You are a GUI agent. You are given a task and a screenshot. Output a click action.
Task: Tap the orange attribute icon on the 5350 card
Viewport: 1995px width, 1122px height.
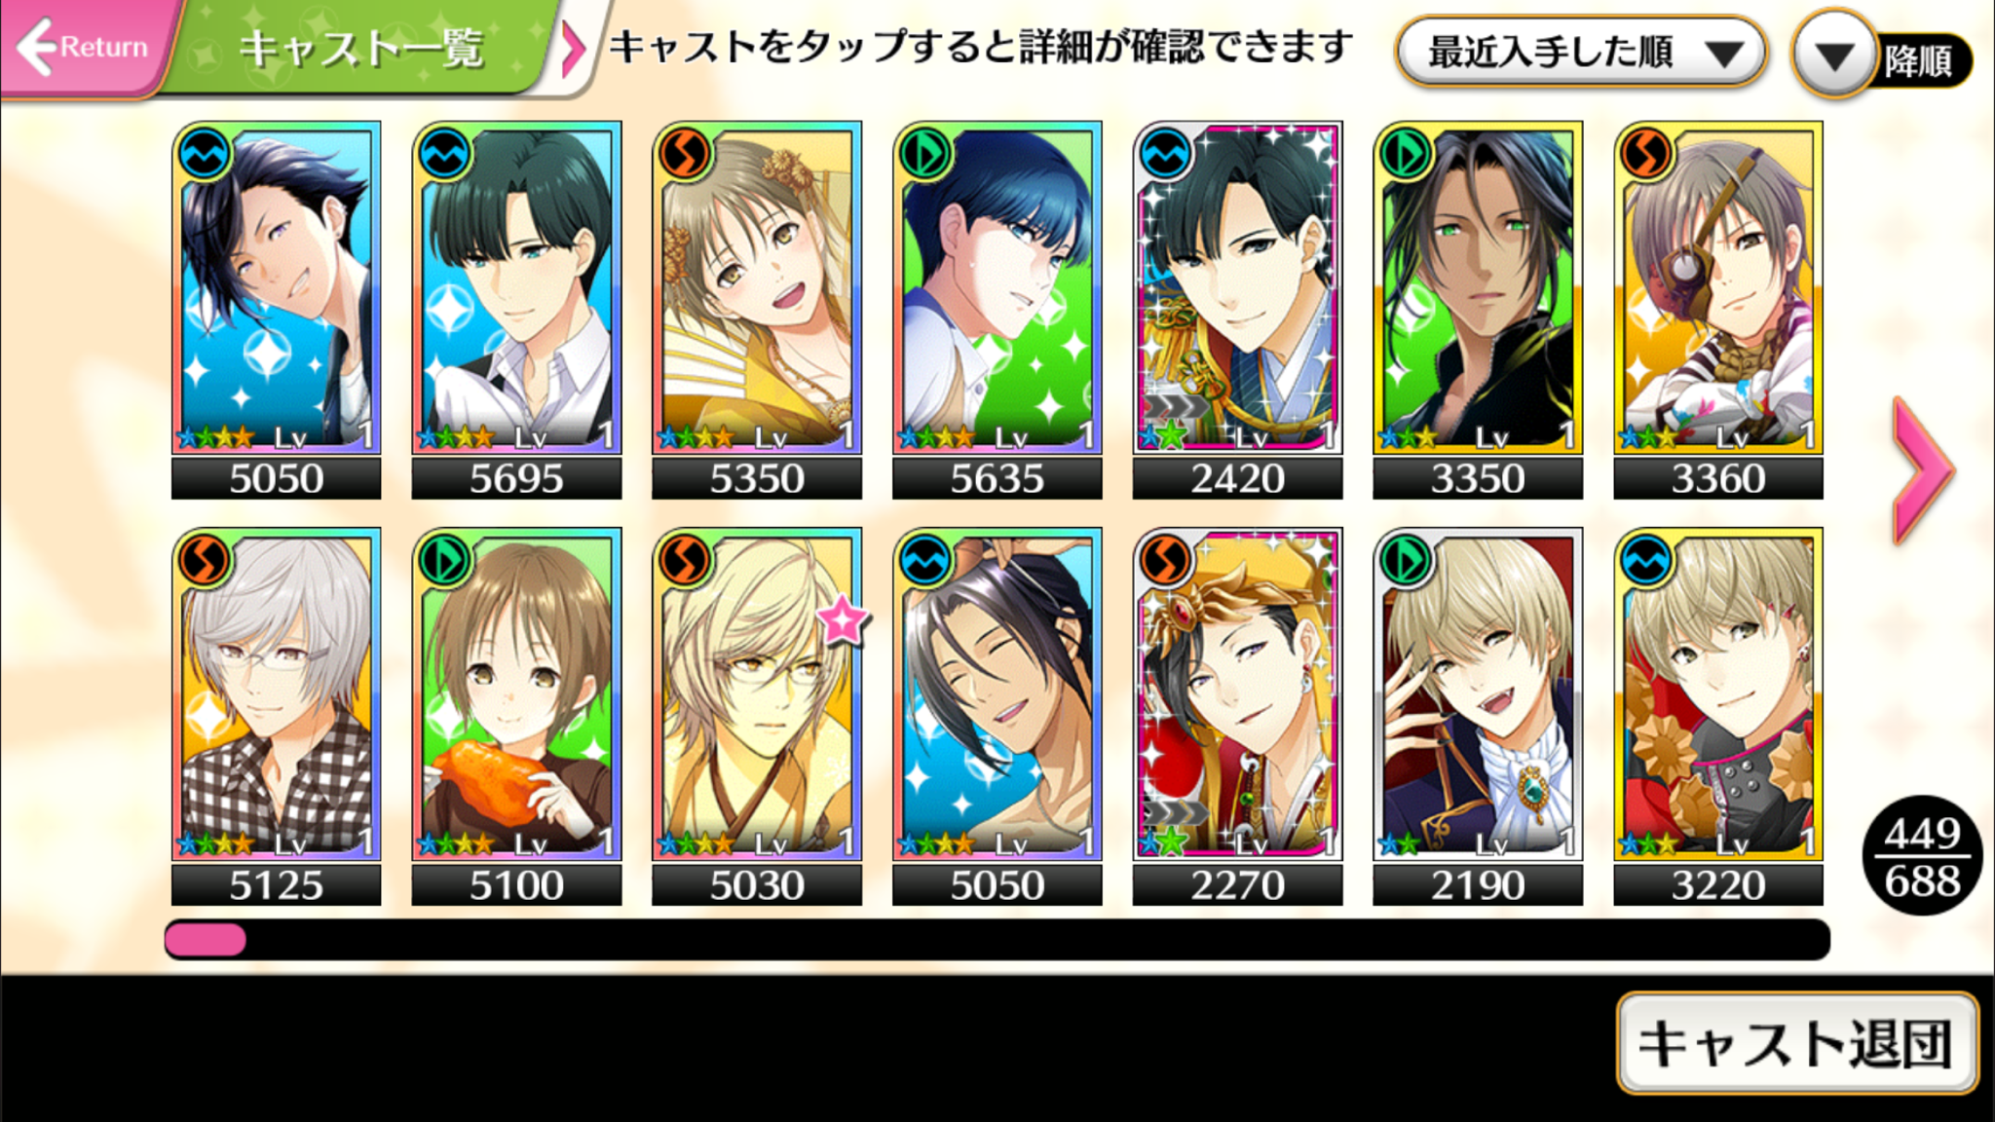[685, 154]
